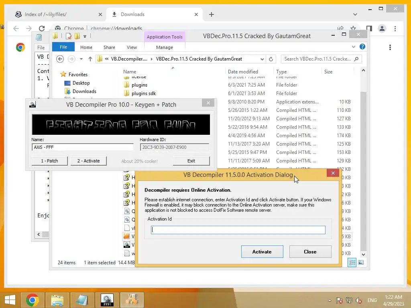This screenshot has width=411, height=308.
Task: Open the File tab in Explorer ribbon
Action: [x=63, y=47]
